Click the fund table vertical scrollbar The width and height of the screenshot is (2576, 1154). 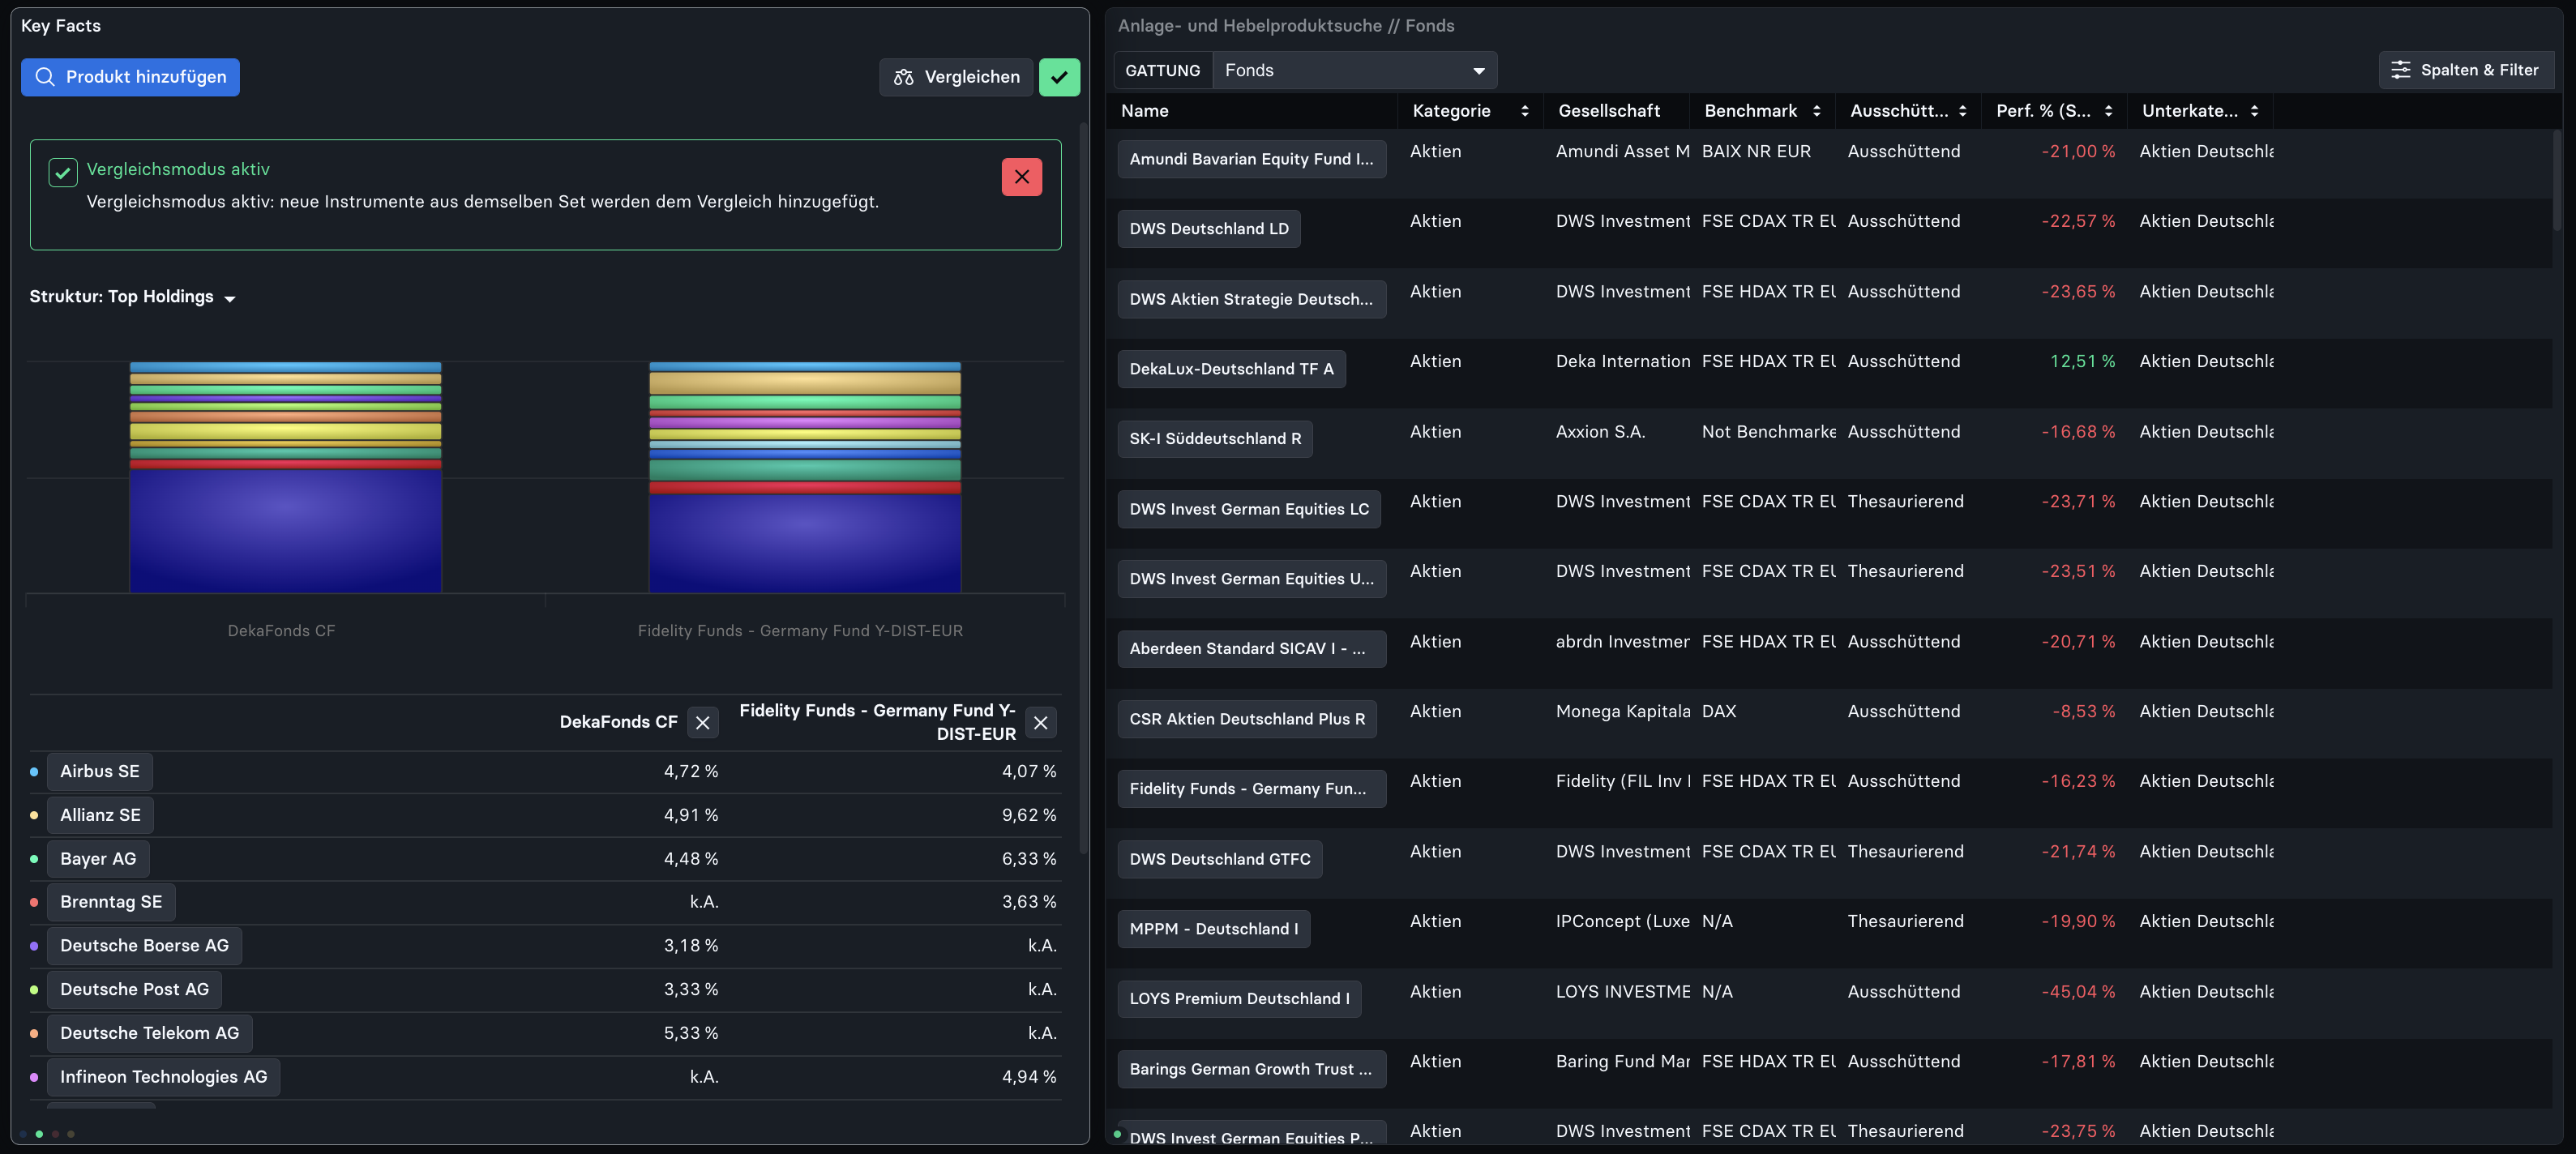pos(2558,180)
